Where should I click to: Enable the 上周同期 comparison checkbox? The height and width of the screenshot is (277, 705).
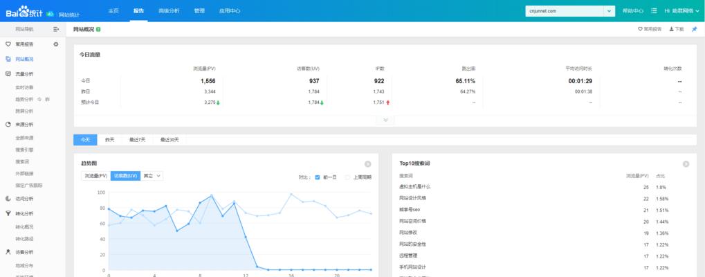[348, 177]
